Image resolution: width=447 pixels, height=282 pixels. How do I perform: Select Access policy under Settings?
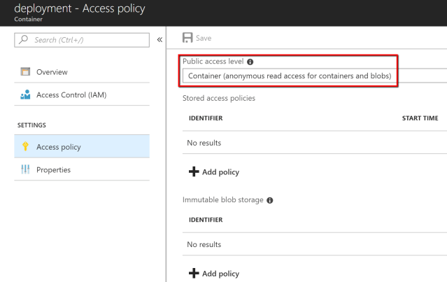point(58,147)
